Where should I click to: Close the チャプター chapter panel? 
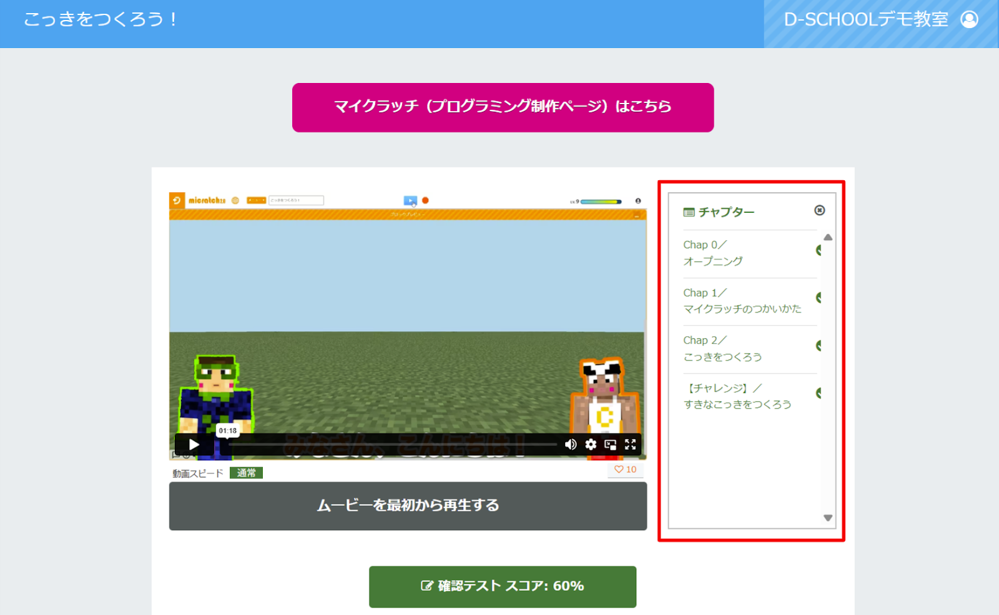coord(820,211)
